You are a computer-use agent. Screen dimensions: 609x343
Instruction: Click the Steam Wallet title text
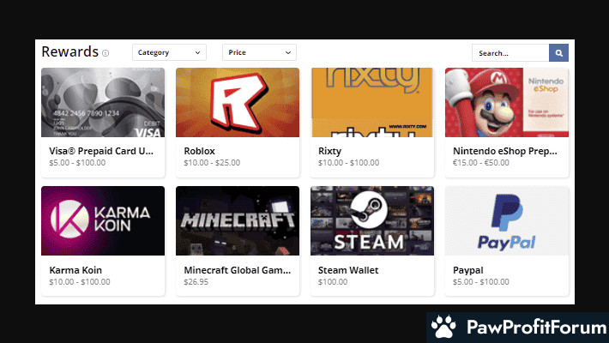(x=348, y=270)
